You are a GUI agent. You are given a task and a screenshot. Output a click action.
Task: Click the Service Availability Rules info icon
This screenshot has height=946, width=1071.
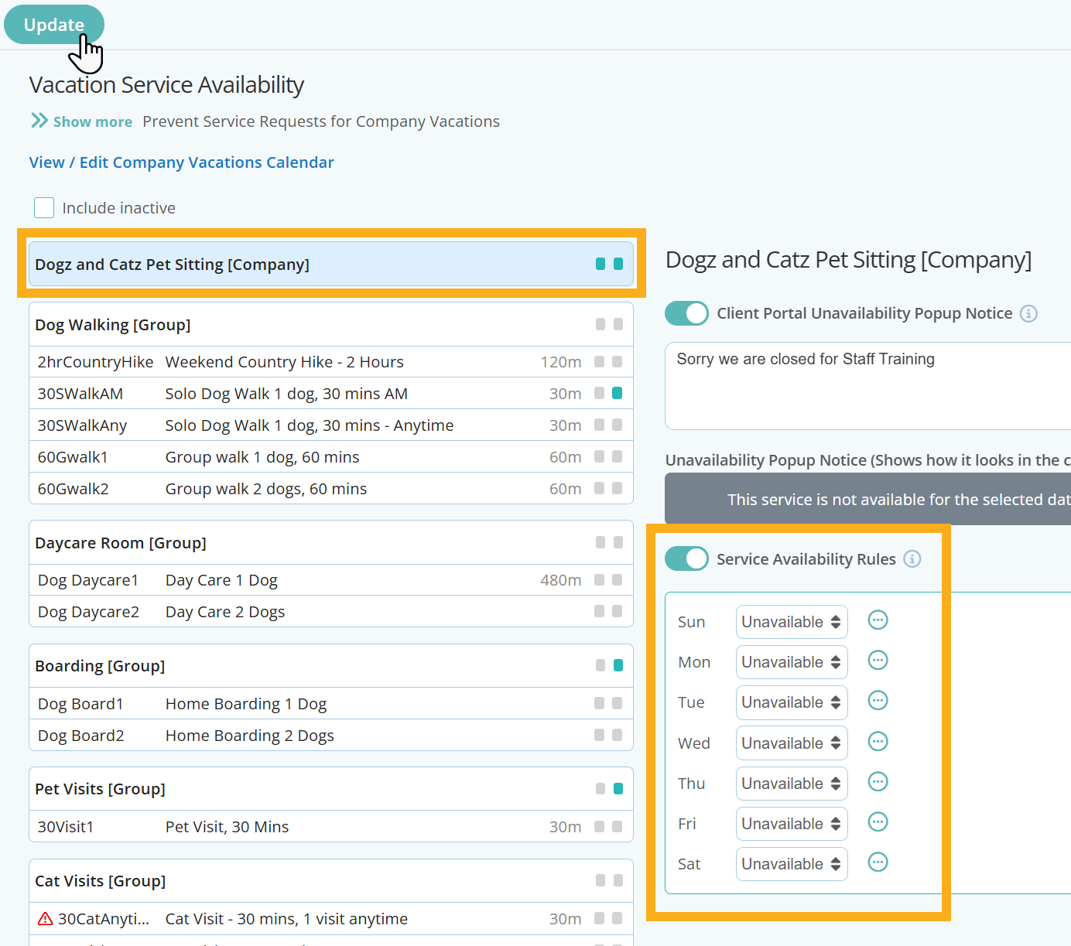(912, 558)
